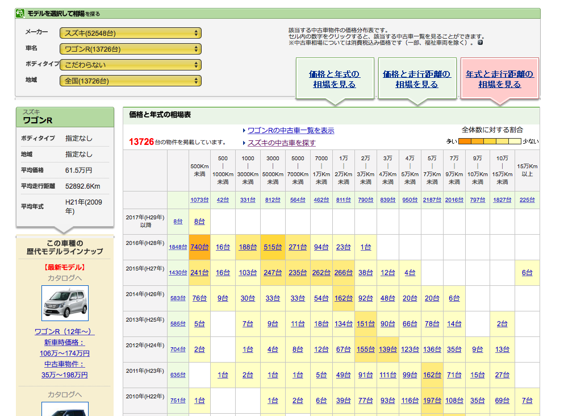This screenshot has height=416, width=564.
Task: Open the 197台 cell in the 2010 row
Action: click(x=432, y=401)
